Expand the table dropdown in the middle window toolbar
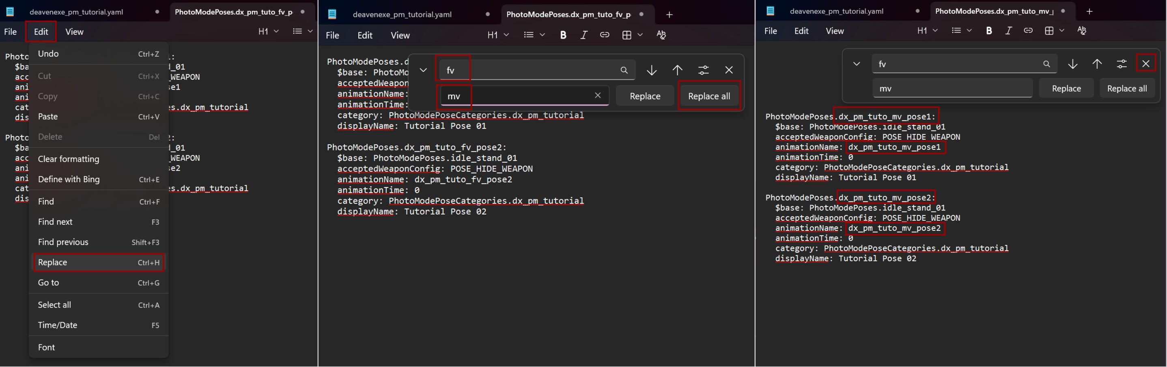 640,35
